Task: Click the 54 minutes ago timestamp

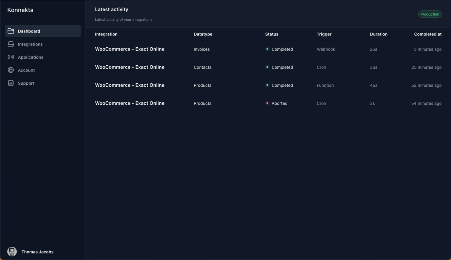Action: tap(426, 103)
